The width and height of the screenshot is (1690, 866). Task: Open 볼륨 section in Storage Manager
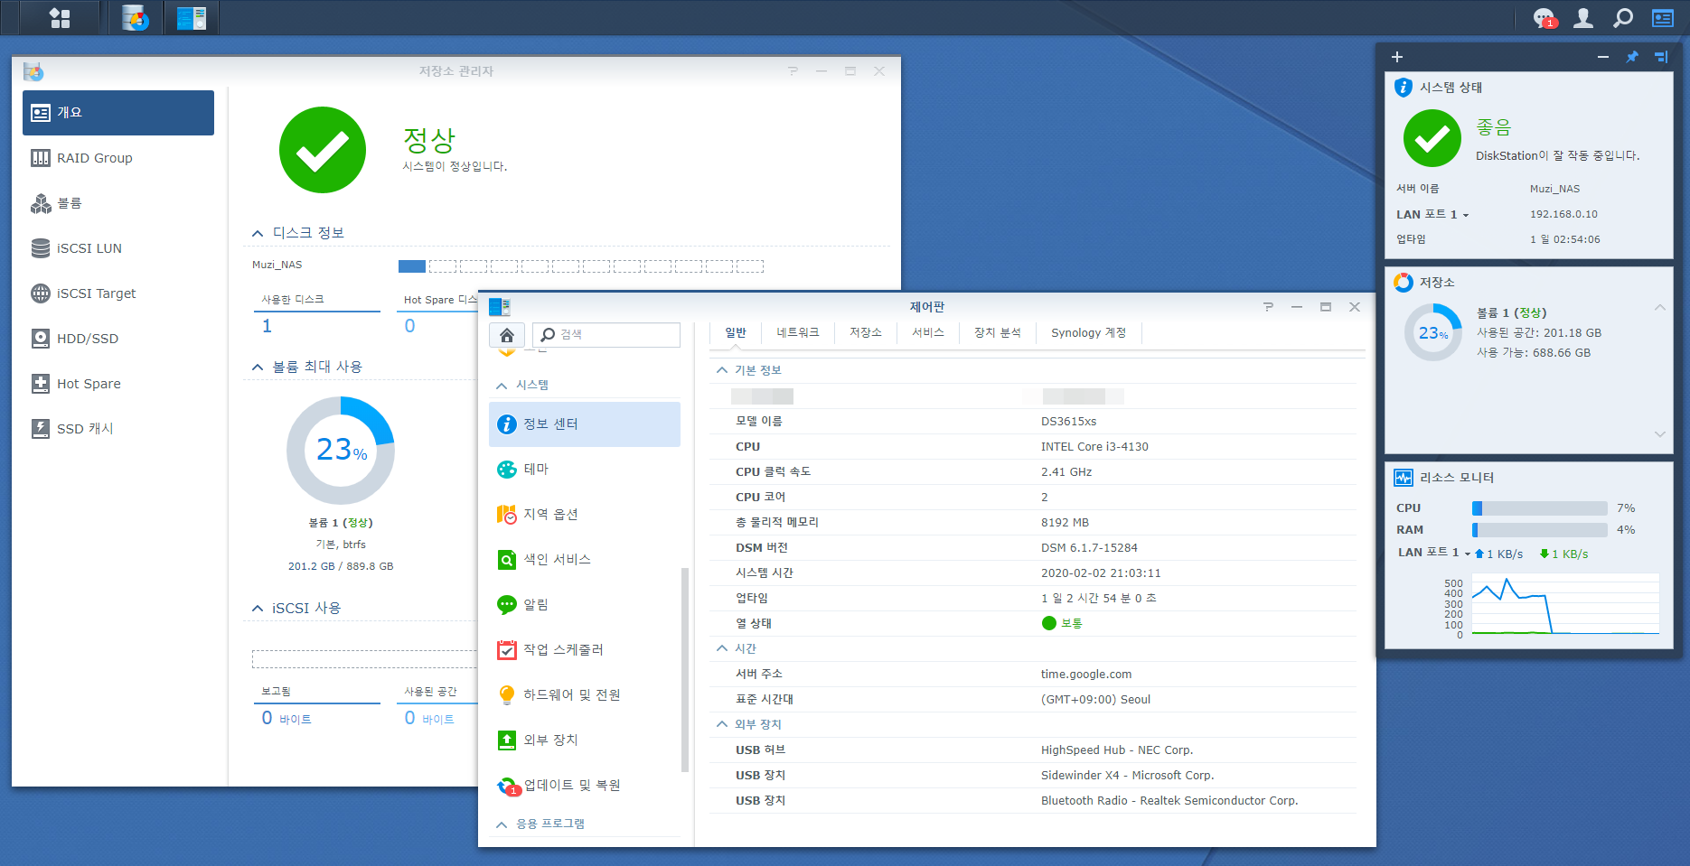(118, 203)
